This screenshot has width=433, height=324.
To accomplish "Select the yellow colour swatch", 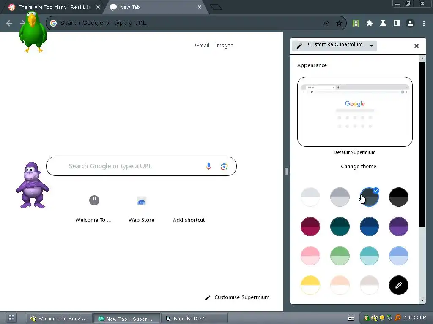I will point(310,285).
